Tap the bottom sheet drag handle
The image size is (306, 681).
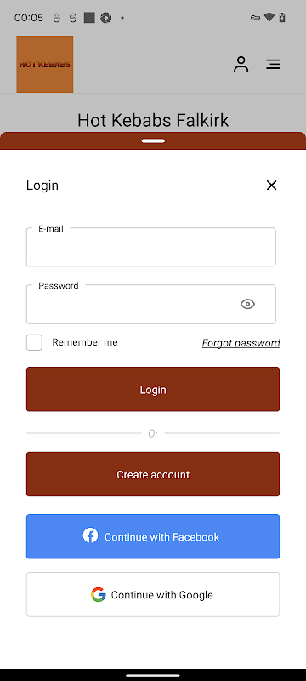(x=153, y=140)
